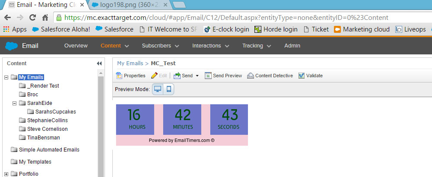The height and width of the screenshot is (177, 432).
Task: Click the My Emails breadcrumb link
Action: 130,63
